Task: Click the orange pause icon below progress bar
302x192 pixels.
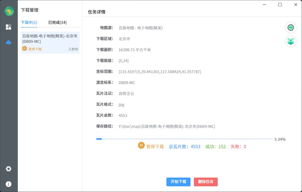Action: click(141, 145)
